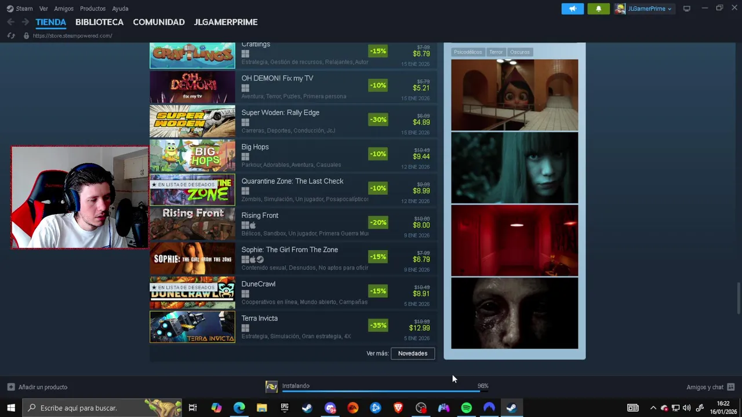Viewport: 742px width, 417px height.
Task: Open the Productos menu
Action: click(93, 9)
